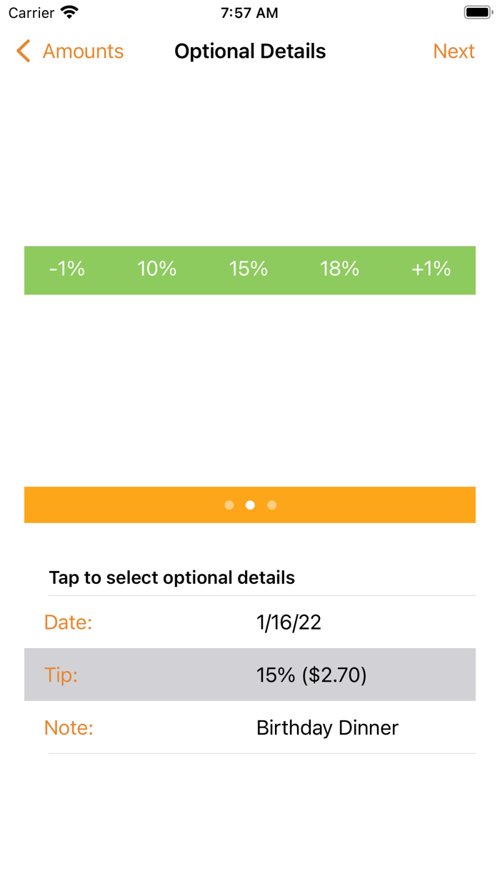Tap the battery icon in status bar
Screen dimensions: 500x889
pos(478,13)
